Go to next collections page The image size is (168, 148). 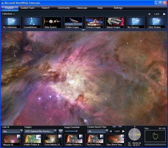tap(164, 14)
